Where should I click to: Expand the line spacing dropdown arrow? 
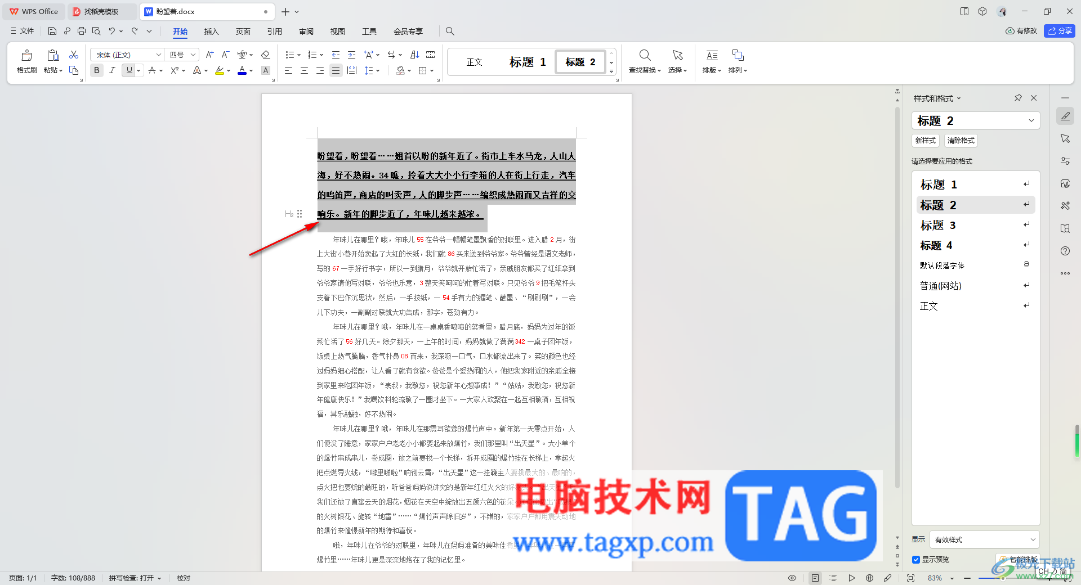tap(378, 70)
